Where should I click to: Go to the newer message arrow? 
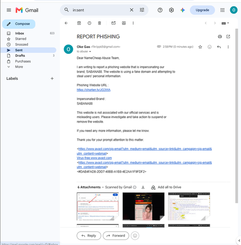(x=206, y=23)
